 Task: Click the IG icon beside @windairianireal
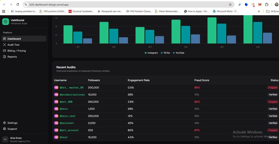pos(56,94)
